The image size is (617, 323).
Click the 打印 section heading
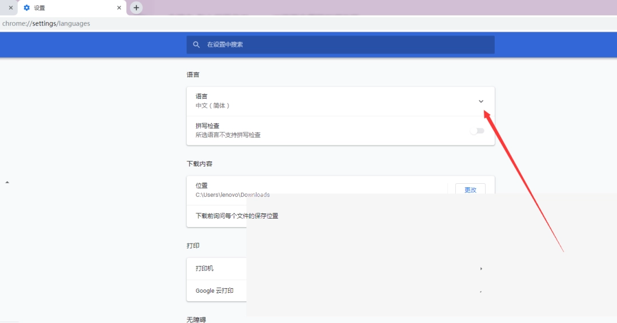coord(193,245)
